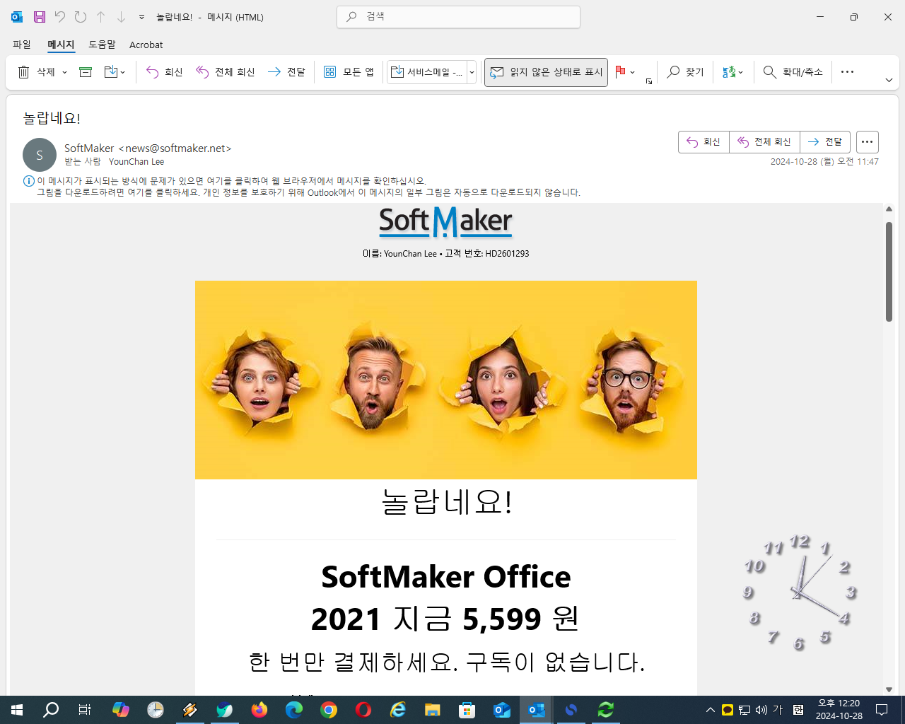Click the recipient name YounChan Lee
The height and width of the screenshot is (724, 905).
[136, 162]
